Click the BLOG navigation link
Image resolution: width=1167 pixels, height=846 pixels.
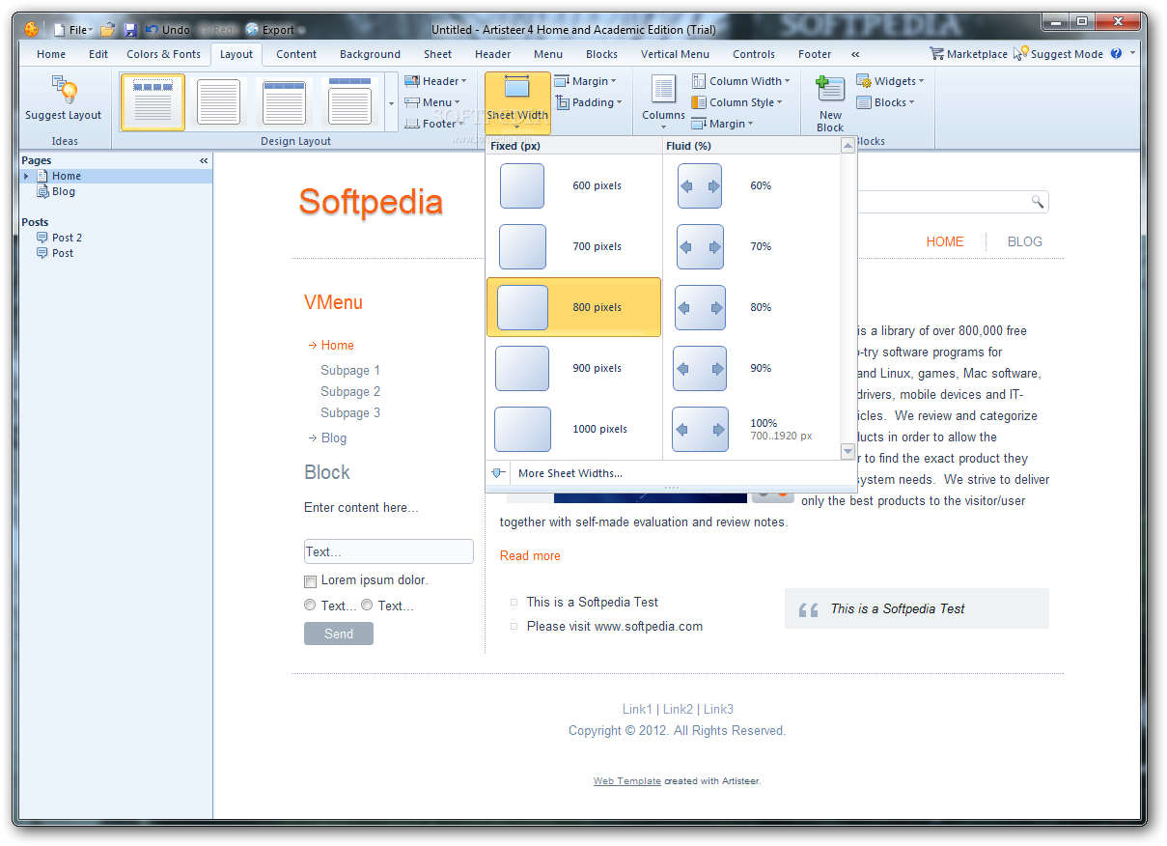click(1024, 241)
